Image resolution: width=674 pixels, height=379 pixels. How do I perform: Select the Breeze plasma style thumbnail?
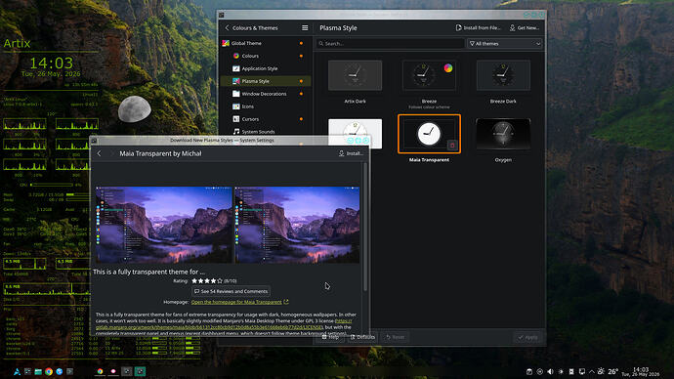429,75
